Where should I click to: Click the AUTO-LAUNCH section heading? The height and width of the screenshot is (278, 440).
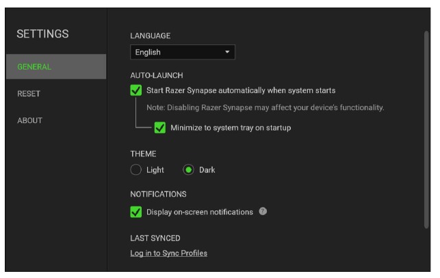coord(157,75)
